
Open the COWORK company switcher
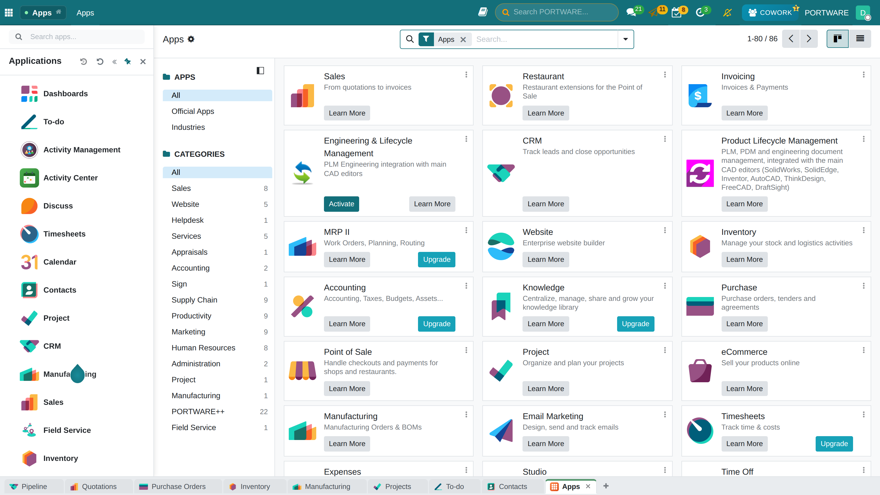coord(770,13)
